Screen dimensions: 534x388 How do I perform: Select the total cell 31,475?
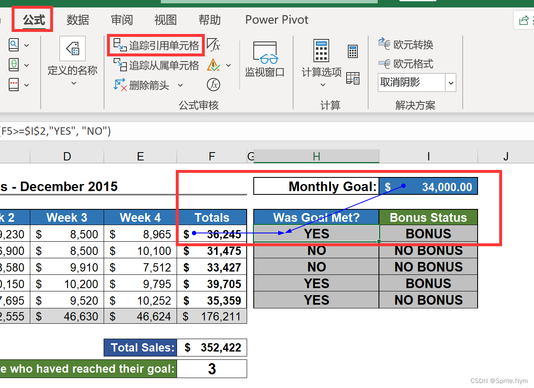pos(212,251)
